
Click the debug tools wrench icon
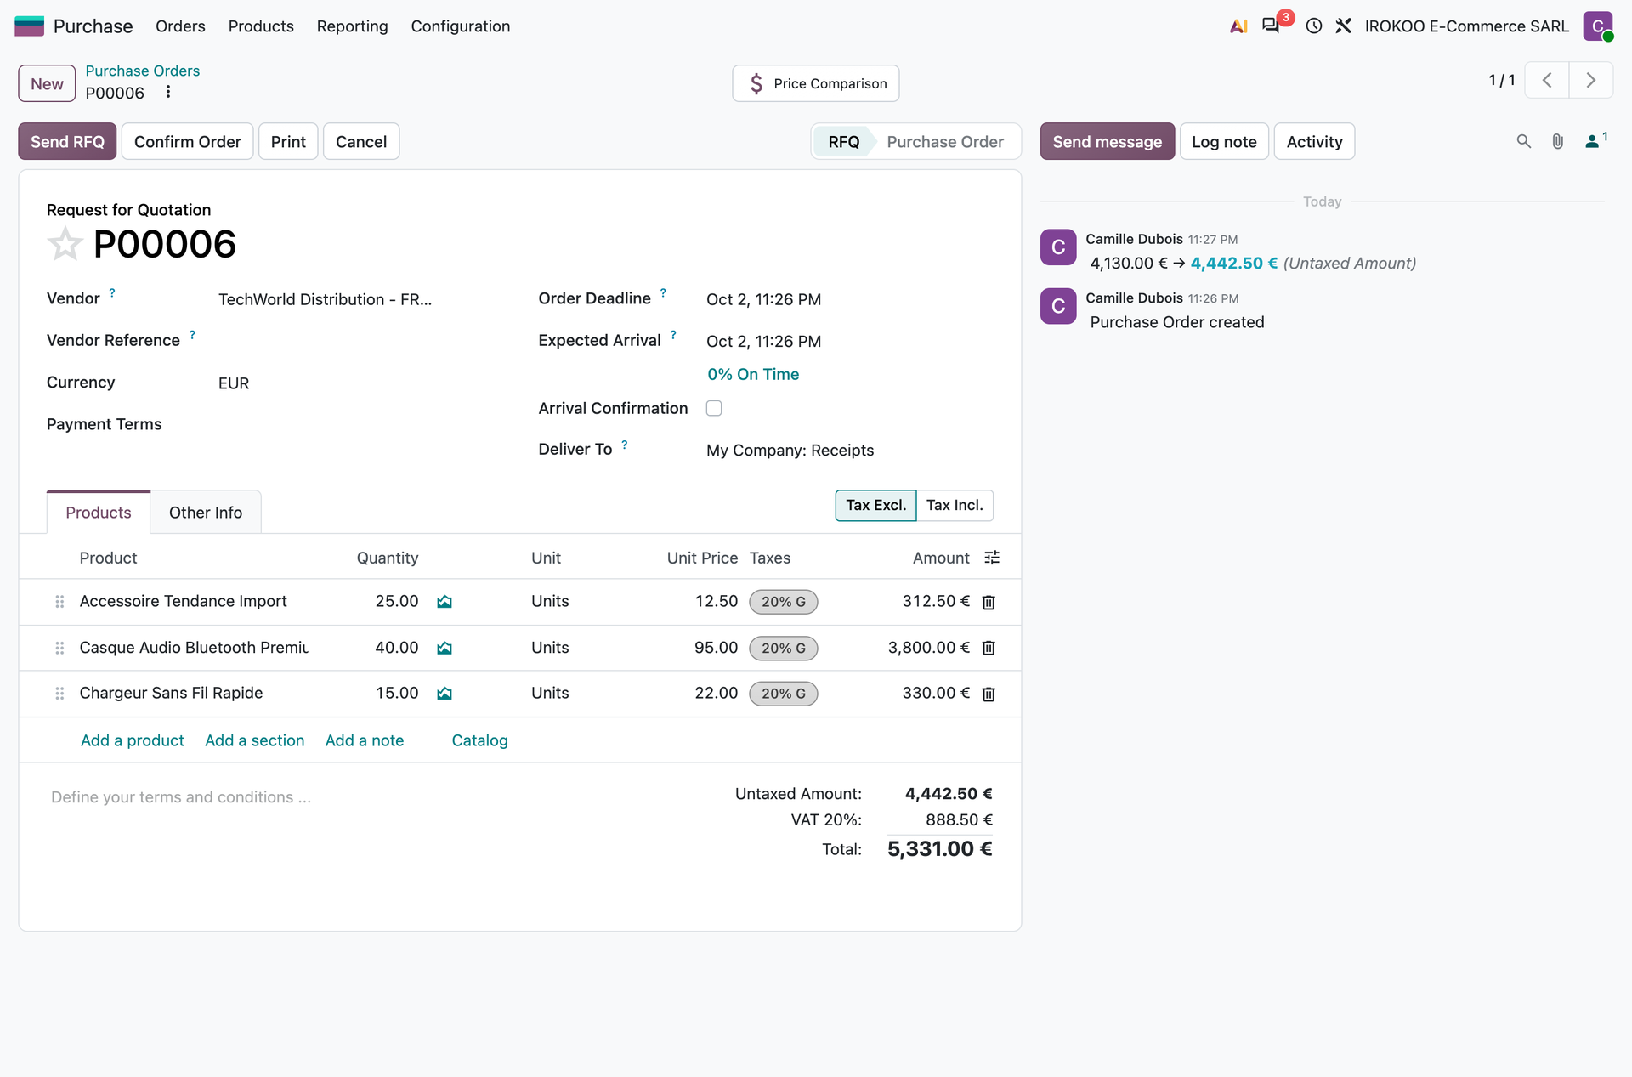[x=1344, y=26]
